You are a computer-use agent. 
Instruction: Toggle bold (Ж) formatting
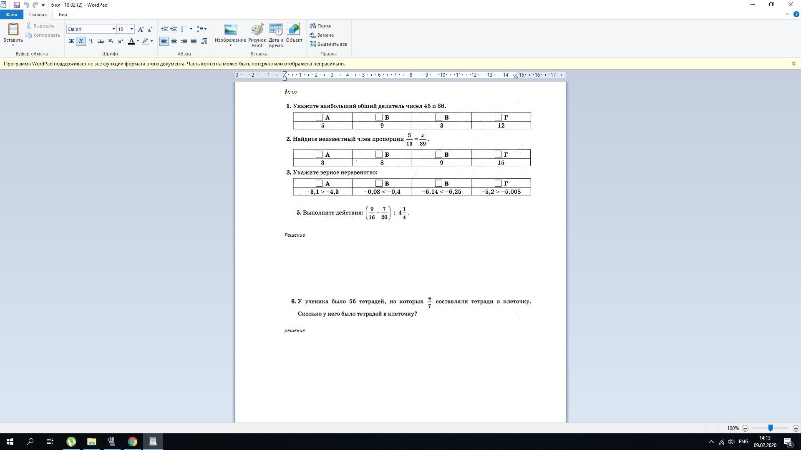[x=71, y=41]
